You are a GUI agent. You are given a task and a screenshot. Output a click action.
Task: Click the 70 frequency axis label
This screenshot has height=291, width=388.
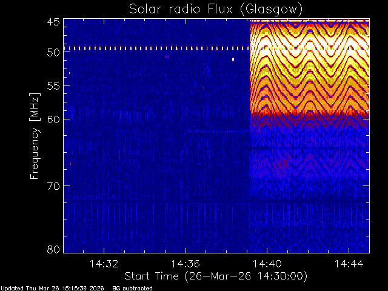pos(53,186)
